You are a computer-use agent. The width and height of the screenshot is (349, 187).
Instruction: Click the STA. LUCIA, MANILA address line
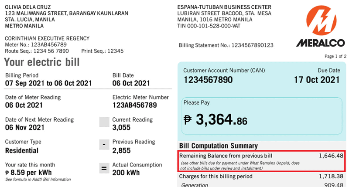click(30, 20)
